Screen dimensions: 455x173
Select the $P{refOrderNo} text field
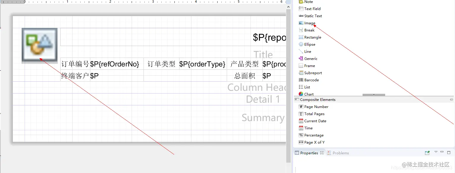(117, 64)
